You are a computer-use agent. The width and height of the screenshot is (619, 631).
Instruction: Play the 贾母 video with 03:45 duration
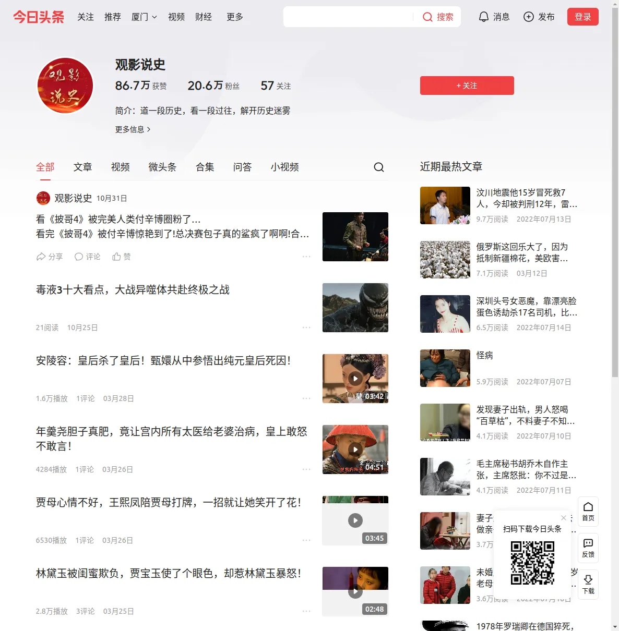[355, 520]
